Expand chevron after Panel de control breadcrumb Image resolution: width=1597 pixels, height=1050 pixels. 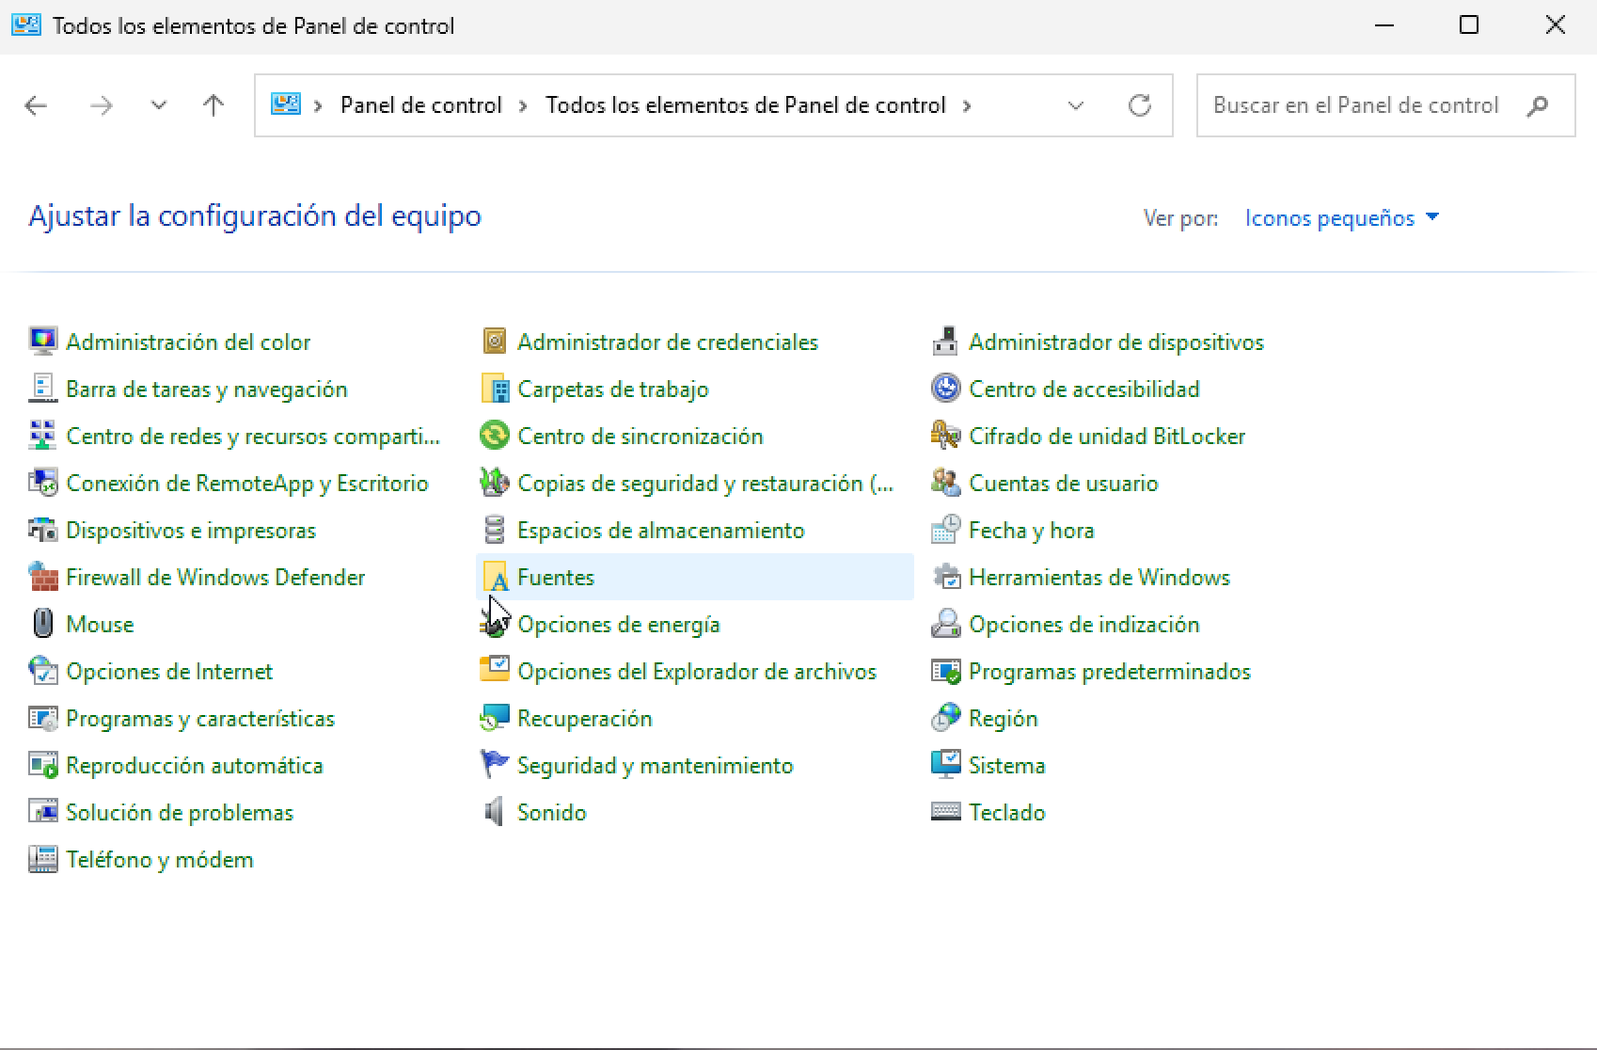pos(524,105)
